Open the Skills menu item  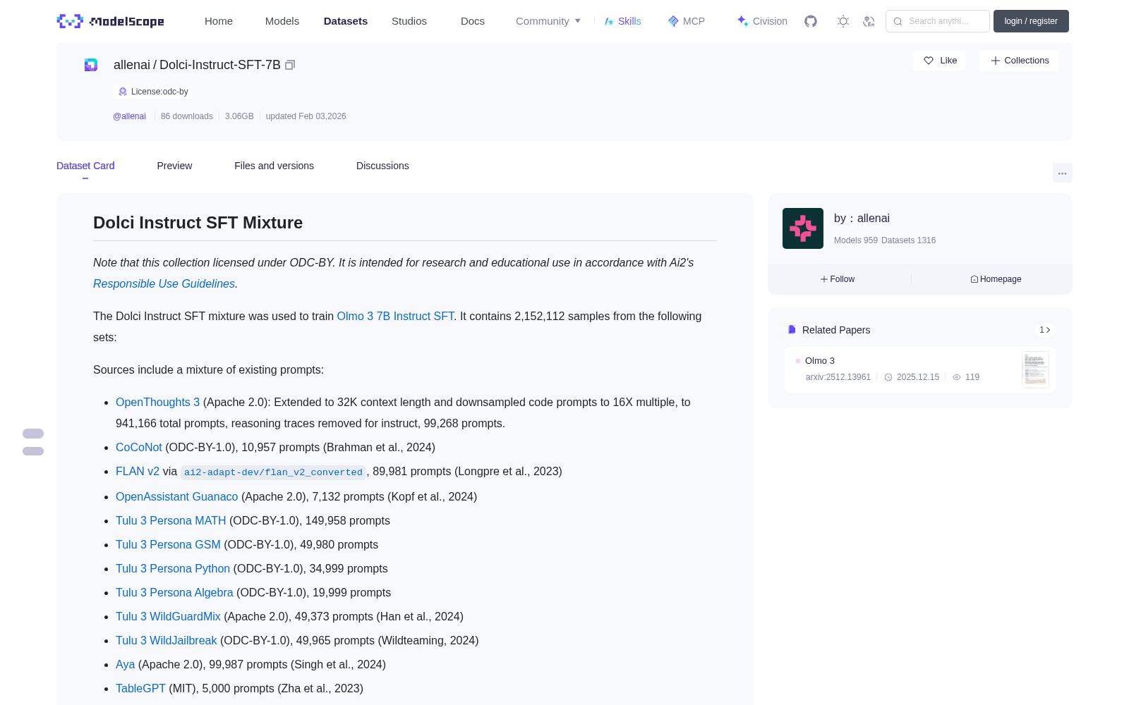tap(622, 21)
